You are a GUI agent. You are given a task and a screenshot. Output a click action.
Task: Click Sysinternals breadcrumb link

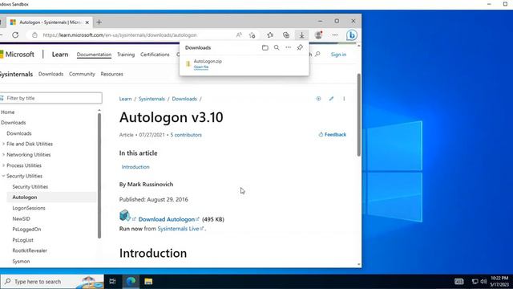pyautogui.click(x=151, y=99)
